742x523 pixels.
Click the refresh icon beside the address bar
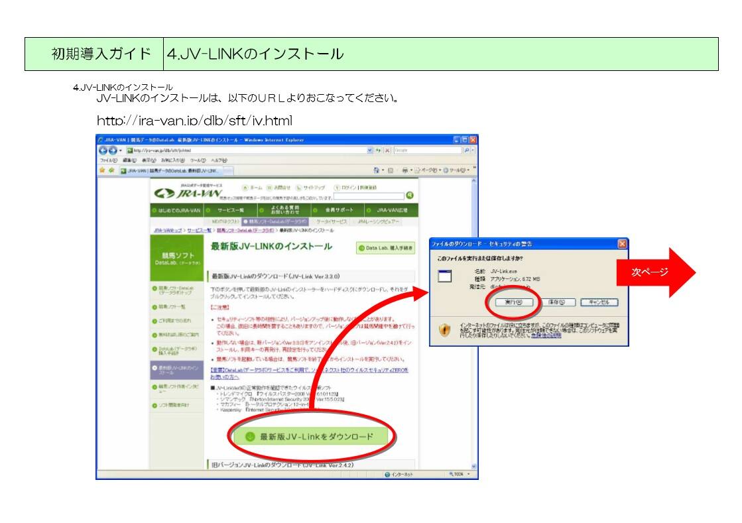(378, 150)
